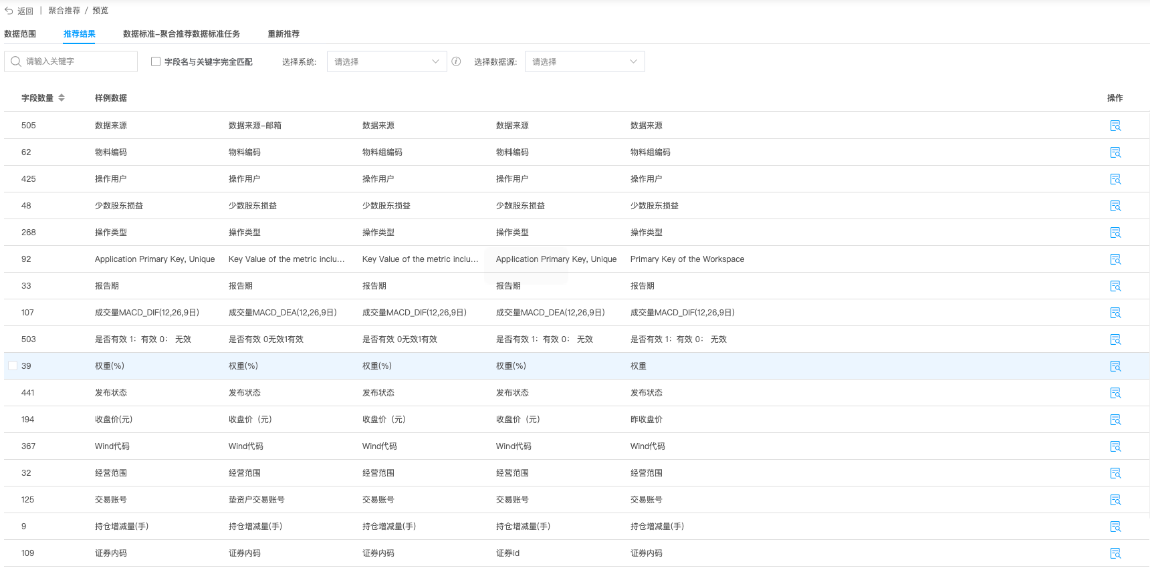Open details icon for the 367 Wind代码 row

click(x=1115, y=446)
